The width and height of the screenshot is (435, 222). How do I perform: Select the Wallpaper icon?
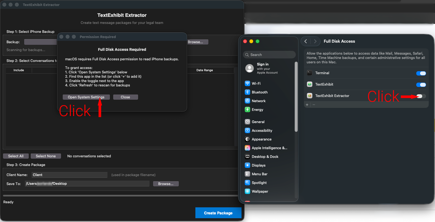(247, 191)
